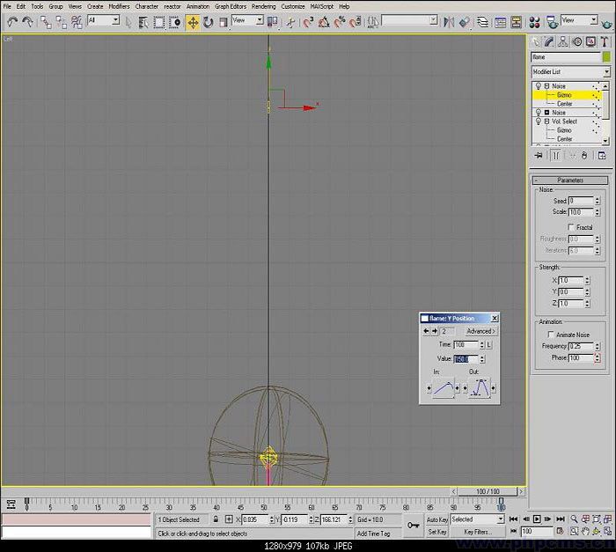Viewport: 616px width, 552px height.
Task: Switch to Hierarchy command panel tab
Action: 563,41
